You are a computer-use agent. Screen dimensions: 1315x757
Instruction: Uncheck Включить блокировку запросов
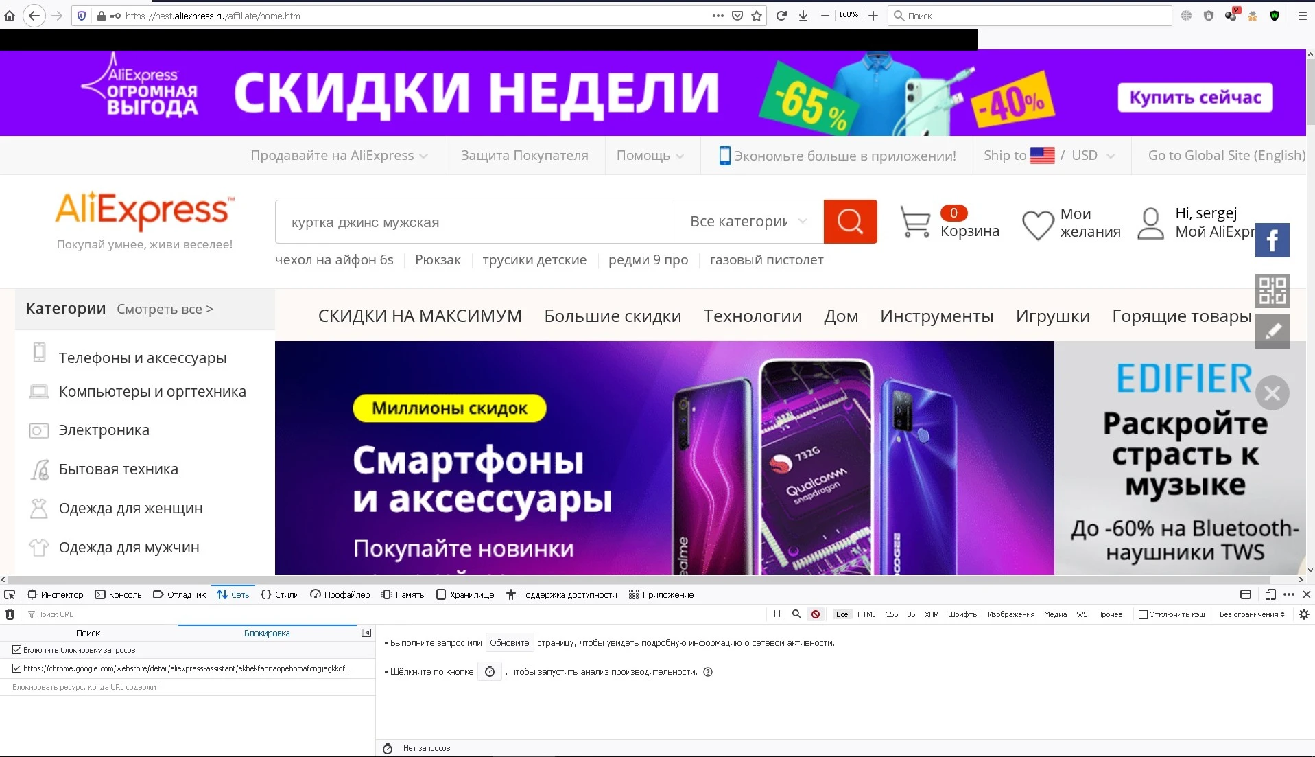tap(17, 649)
